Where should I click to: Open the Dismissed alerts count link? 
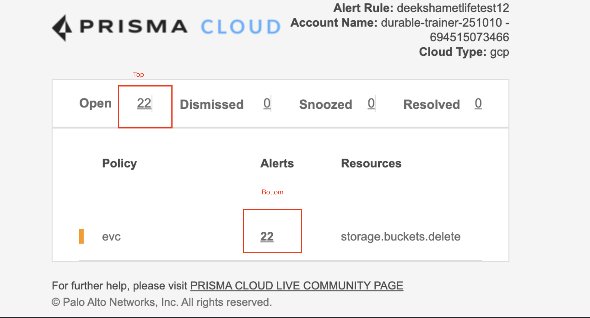(267, 103)
